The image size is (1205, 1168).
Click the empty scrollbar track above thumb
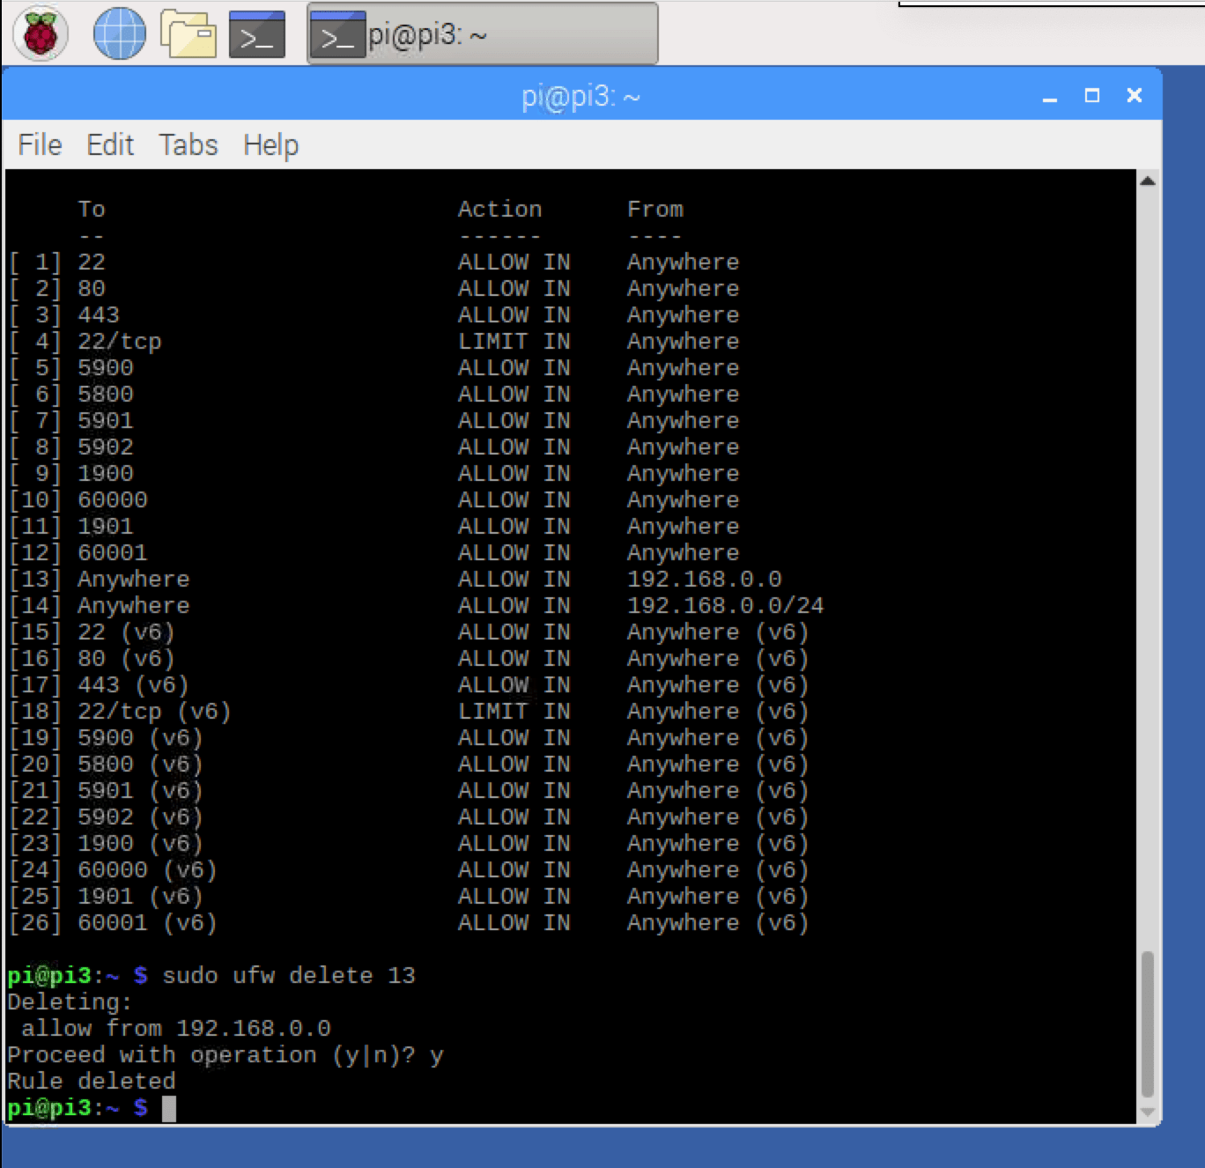pyautogui.click(x=1147, y=564)
